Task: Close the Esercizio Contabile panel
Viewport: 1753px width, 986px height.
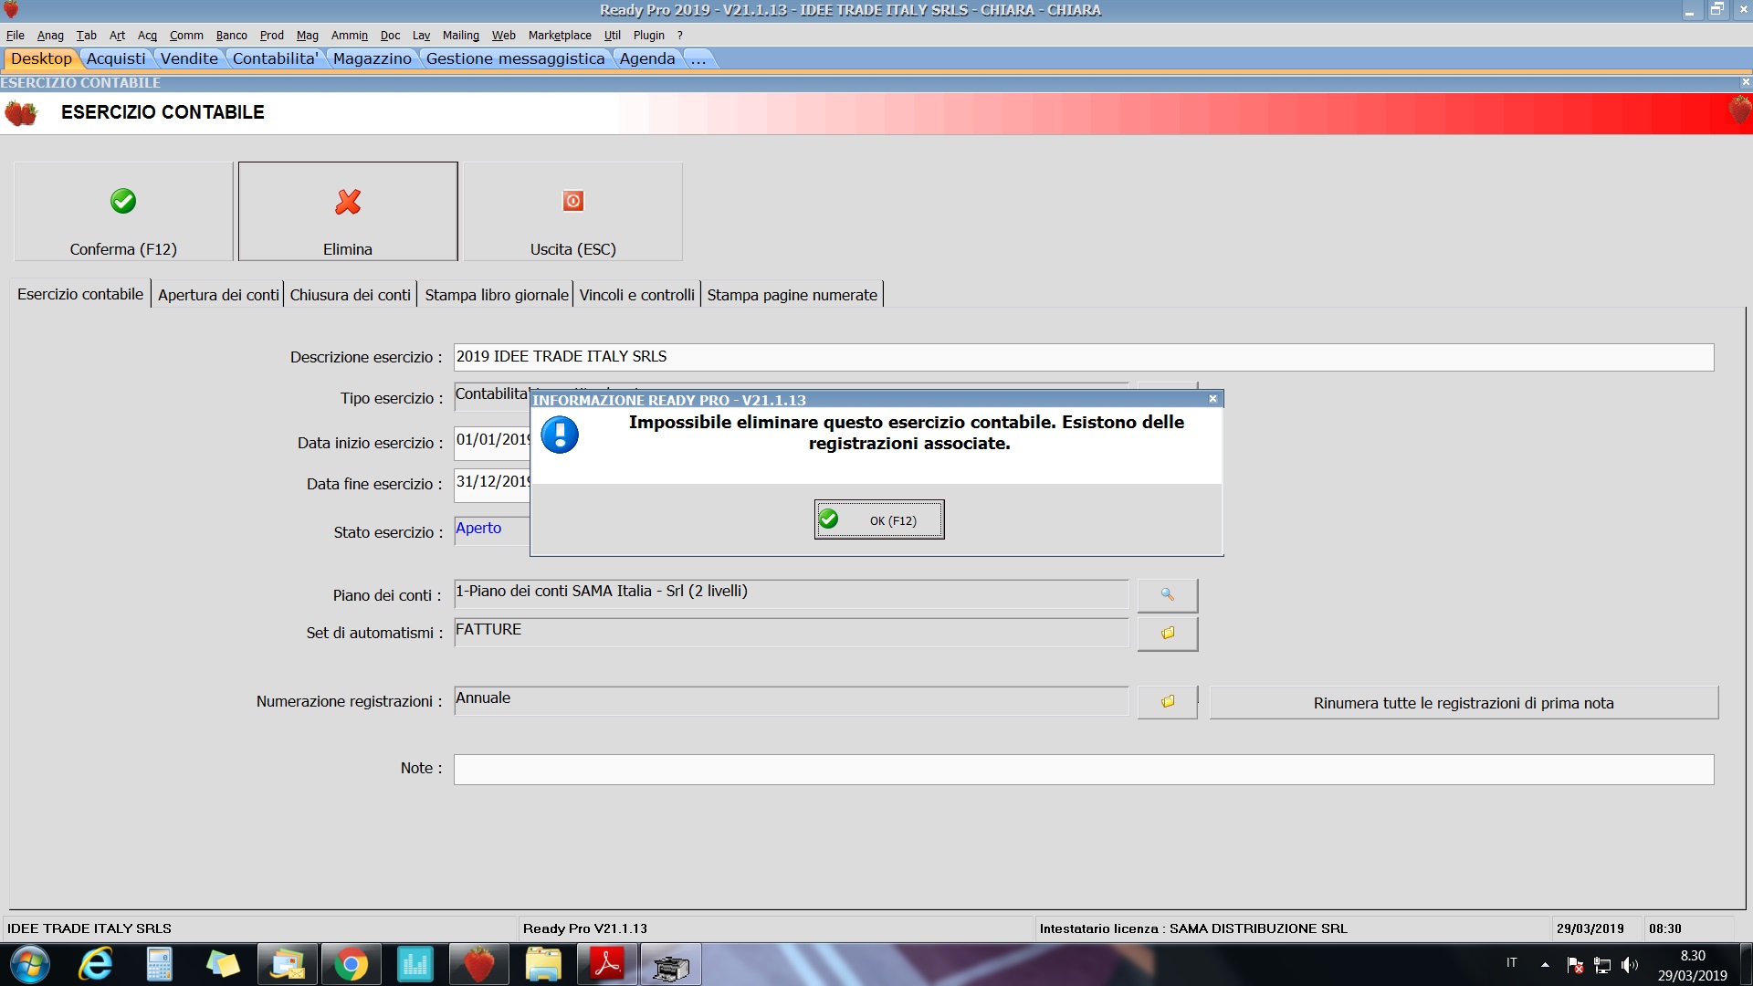Action: pyautogui.click(x=1746, y=82)
